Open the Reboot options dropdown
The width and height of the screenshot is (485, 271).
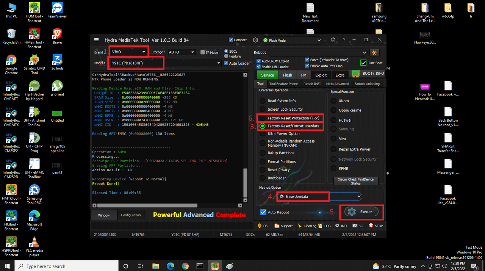[318, 53]
